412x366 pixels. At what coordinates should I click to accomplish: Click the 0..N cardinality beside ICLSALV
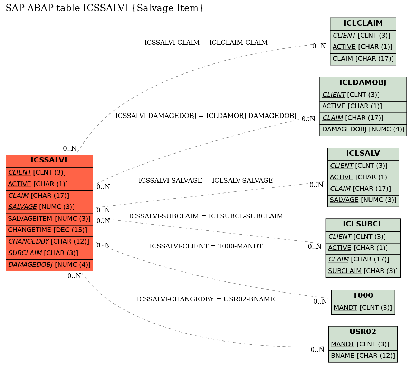click(316, 185)
